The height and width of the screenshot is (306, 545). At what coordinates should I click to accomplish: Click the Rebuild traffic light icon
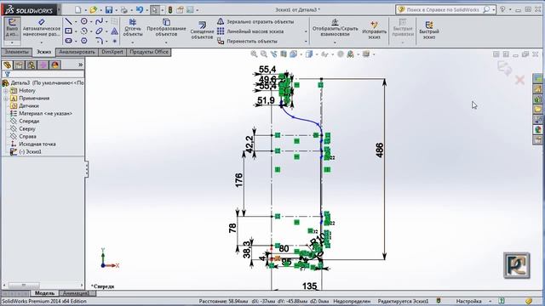coord(170,9)
